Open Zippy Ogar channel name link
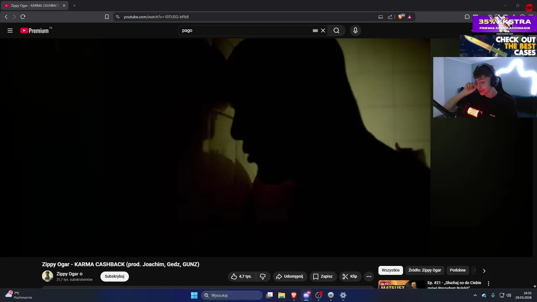The height and width of the screenshot is (302, 537). pyautogui.click(x=68, y=274)
